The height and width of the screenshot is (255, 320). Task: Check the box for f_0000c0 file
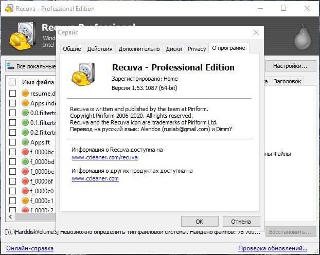tap(13, 191)
